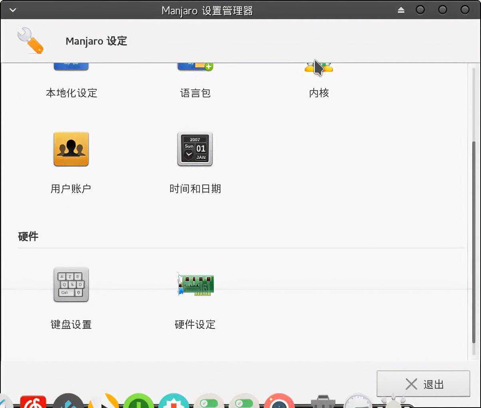Open the 用户账户 user accounts icon
Image resolution: width=481 pixels, height=408 pixels.
tap(71, 149)
